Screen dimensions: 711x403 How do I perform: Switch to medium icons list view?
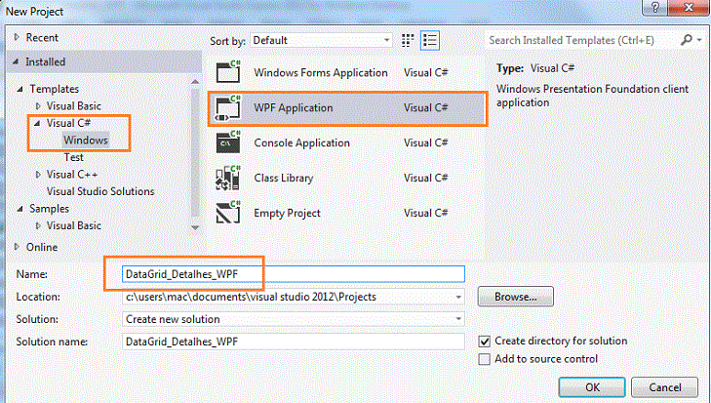[429, 40]
